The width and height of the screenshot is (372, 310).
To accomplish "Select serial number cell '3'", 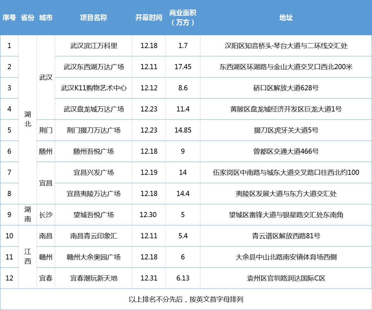I will tap(9, 88).
